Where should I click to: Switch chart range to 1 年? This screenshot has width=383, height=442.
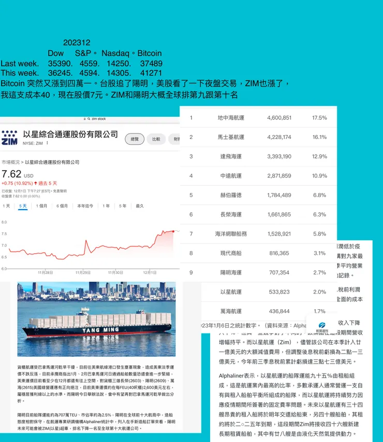(106, 206)
